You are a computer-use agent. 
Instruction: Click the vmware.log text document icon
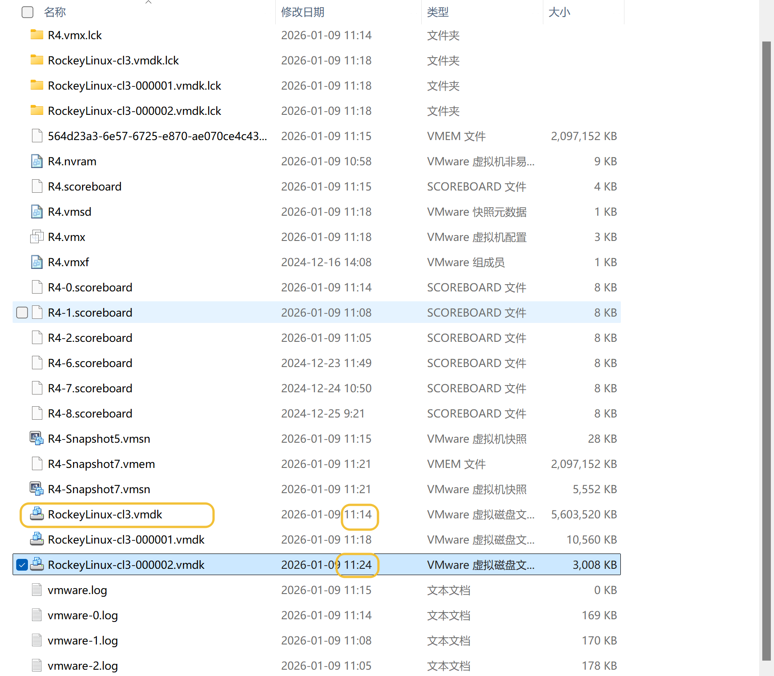pos(36,590)
